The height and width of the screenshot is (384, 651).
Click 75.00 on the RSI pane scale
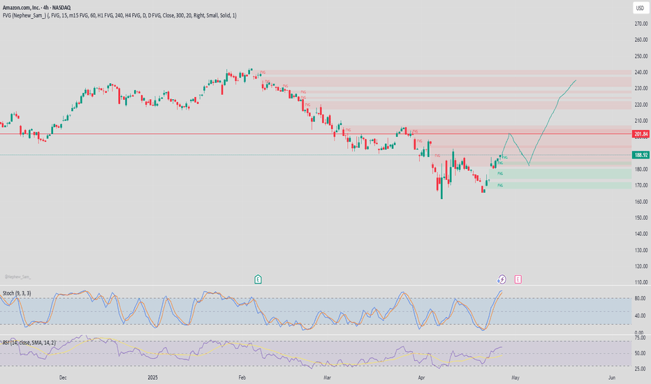[x=640, y=339]
